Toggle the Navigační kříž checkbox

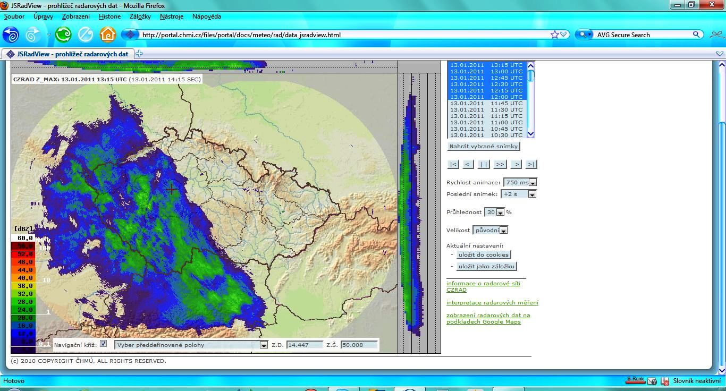tap(103, 344)
